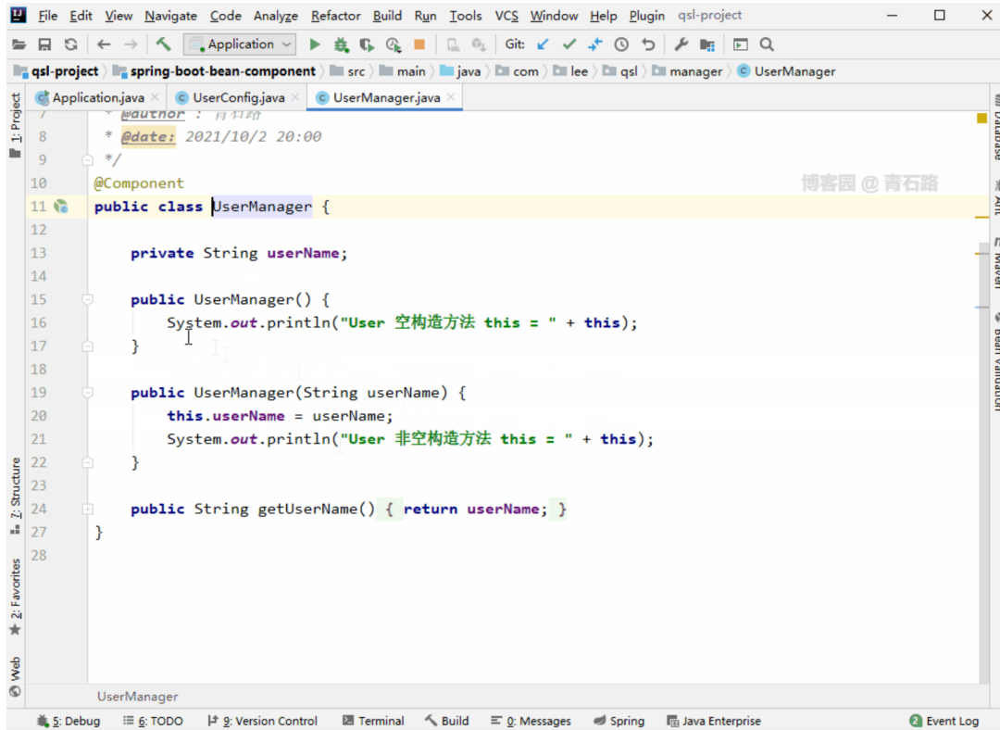1000x730 pixels.
Task: Stop the running process with stop icon
Action: tap(419, 44)
